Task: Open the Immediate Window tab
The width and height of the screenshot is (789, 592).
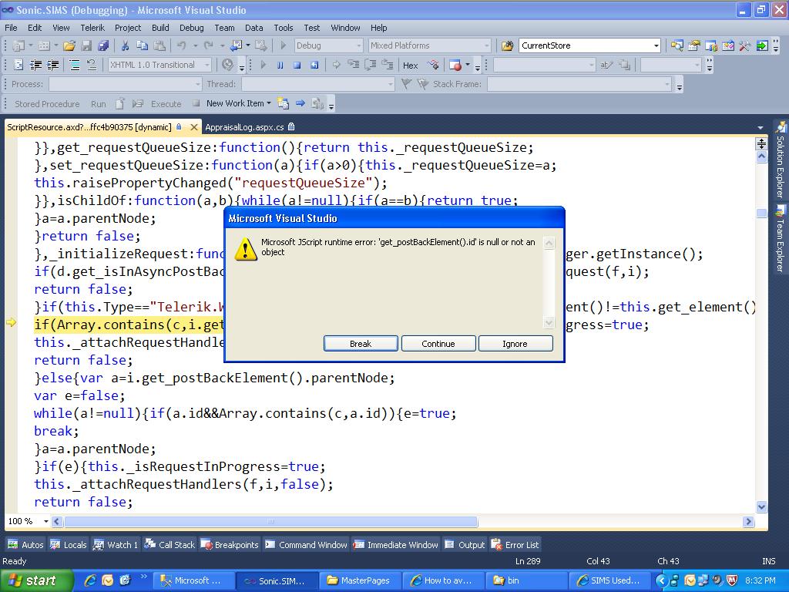Action: coord(395,545)
